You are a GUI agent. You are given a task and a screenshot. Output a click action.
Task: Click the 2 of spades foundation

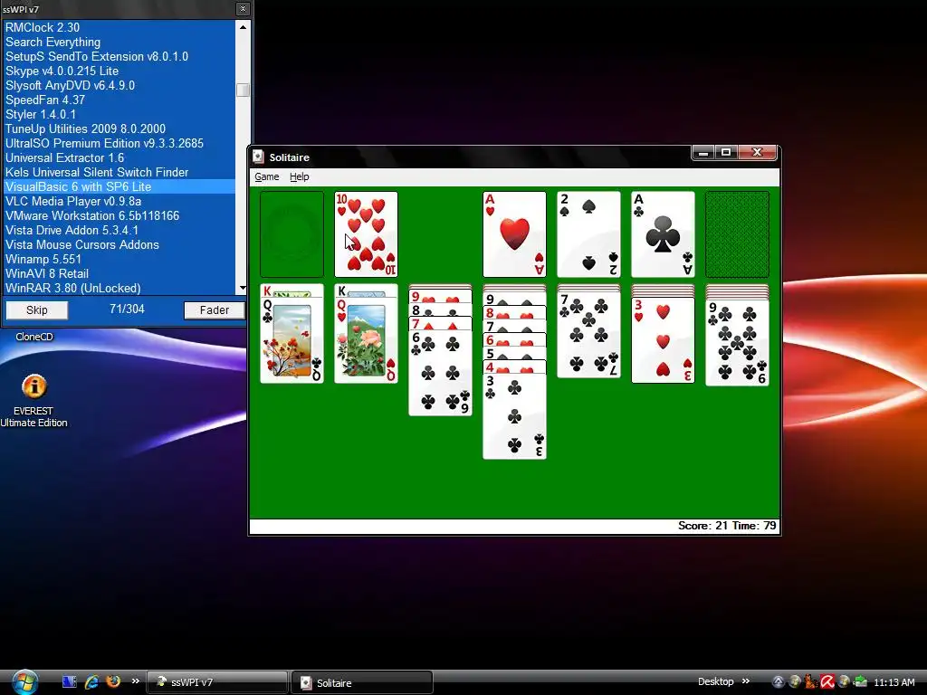(588, 234)
